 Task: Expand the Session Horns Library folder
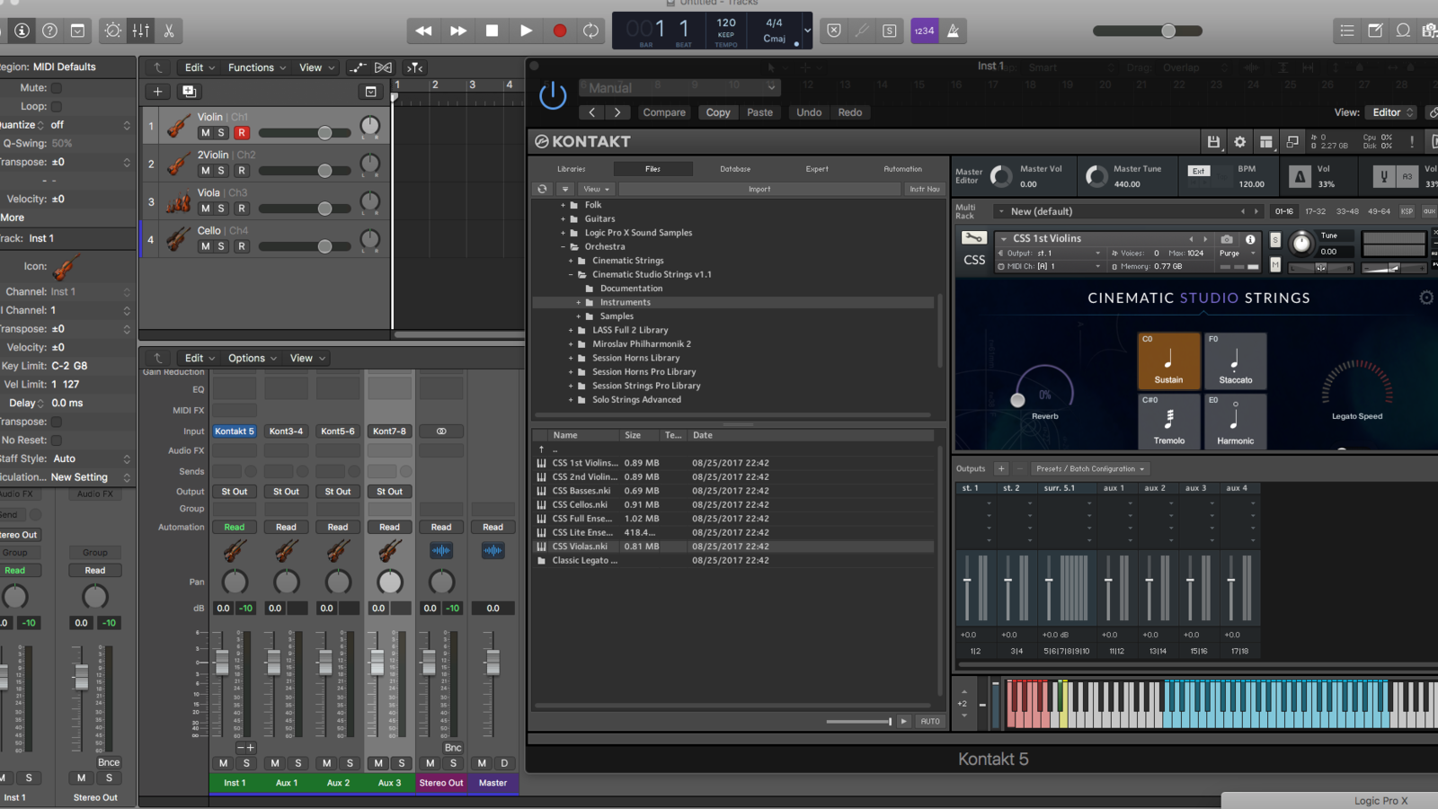coord(571,358)
